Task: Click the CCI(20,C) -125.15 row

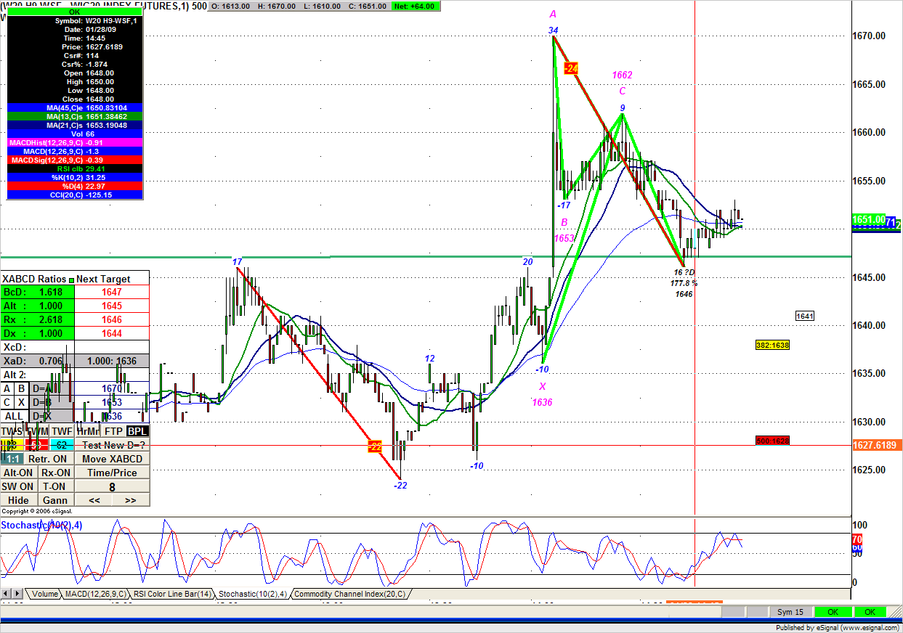Action: (x=75, y=195)
